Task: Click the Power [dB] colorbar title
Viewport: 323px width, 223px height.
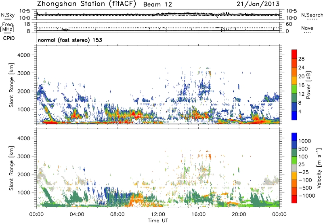Action: [308, 85]
